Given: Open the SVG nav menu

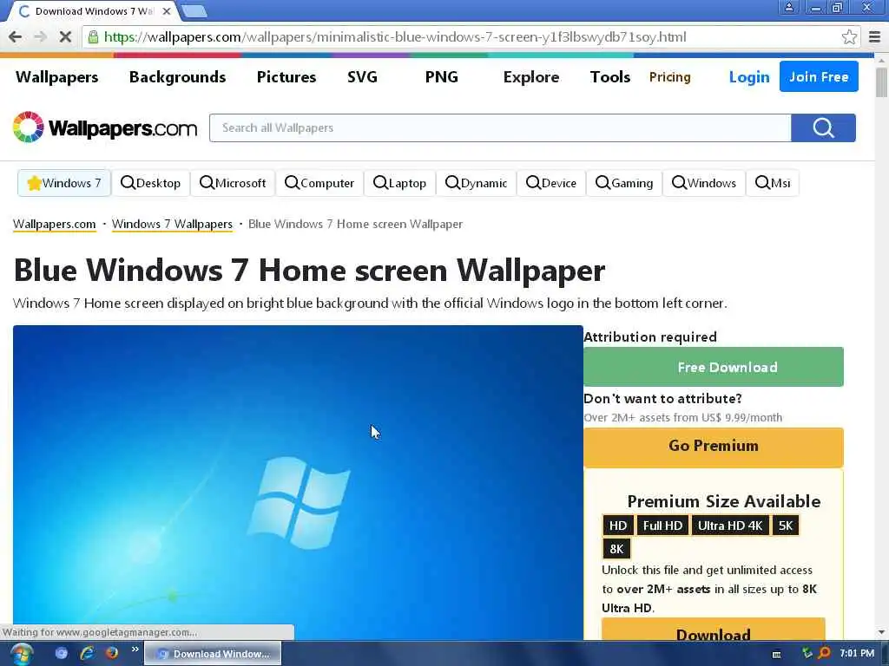Looking at the screenshot, I should (x=362, y=77).
